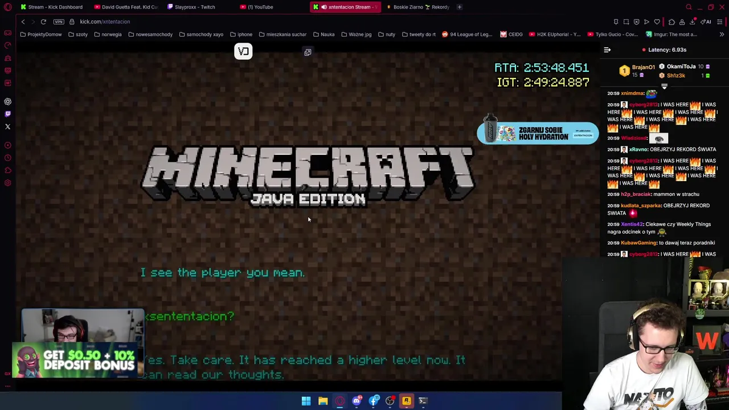
Task: Open Windows Start menu
Action: coord(306,401)
